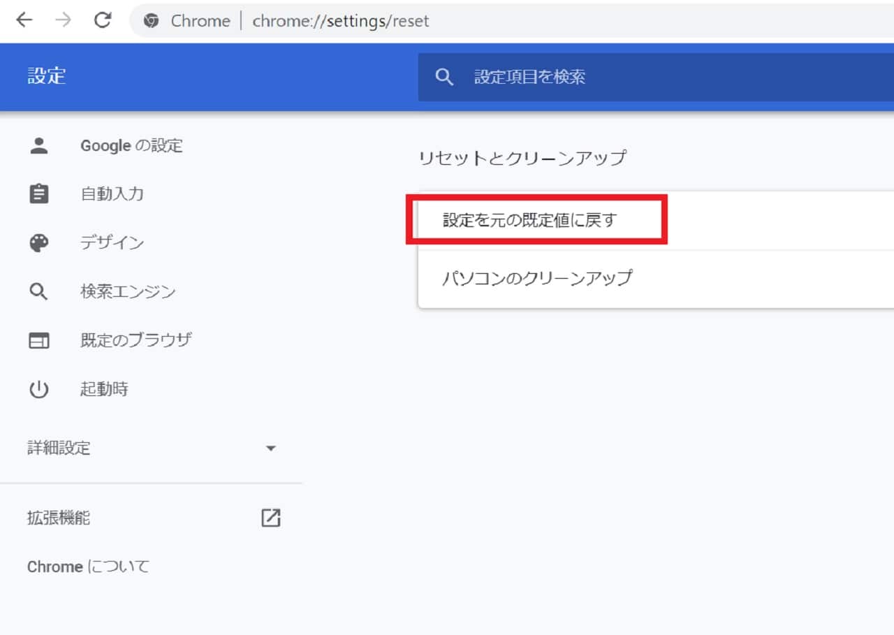894x635 pixels.
Task: Open the 自動入力 settings section
Action: 112,194
